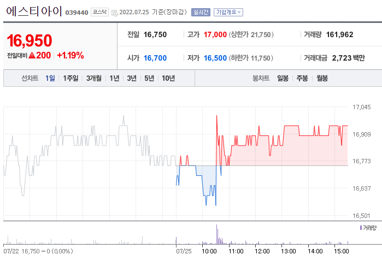Click the 고가 value 17,000
The image size is (382, 261).
point(215,34)
